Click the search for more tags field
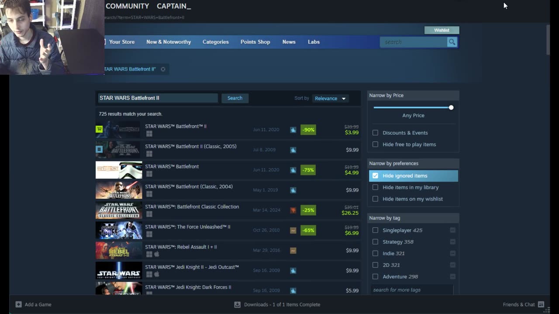 click(412, 290)
